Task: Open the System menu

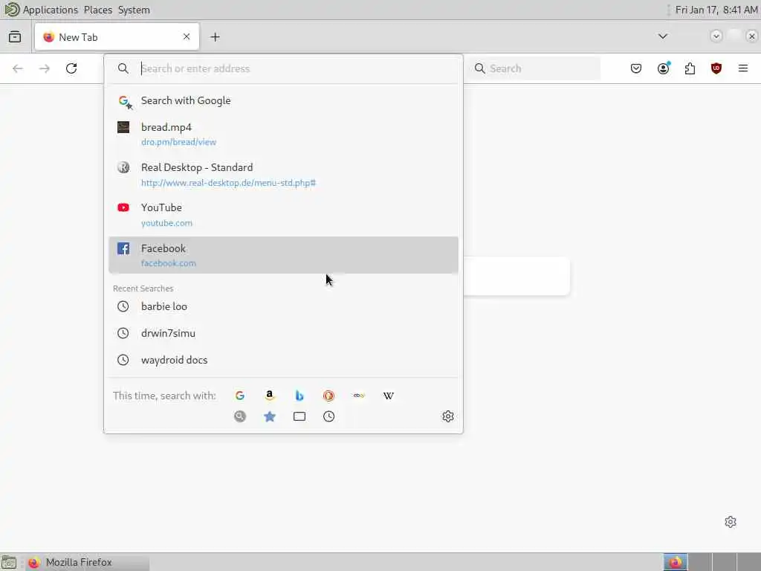Action: coord(134,10)
